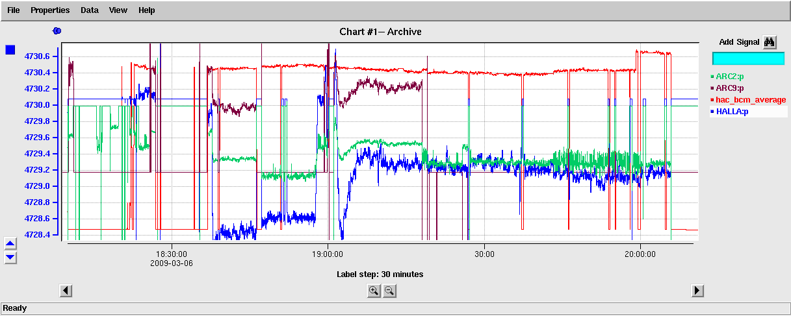Image resolution: width=791 pixels, height=316 pixels.
Task: Zoom out with the magnifier minus icon
Action: pos(389,291)
